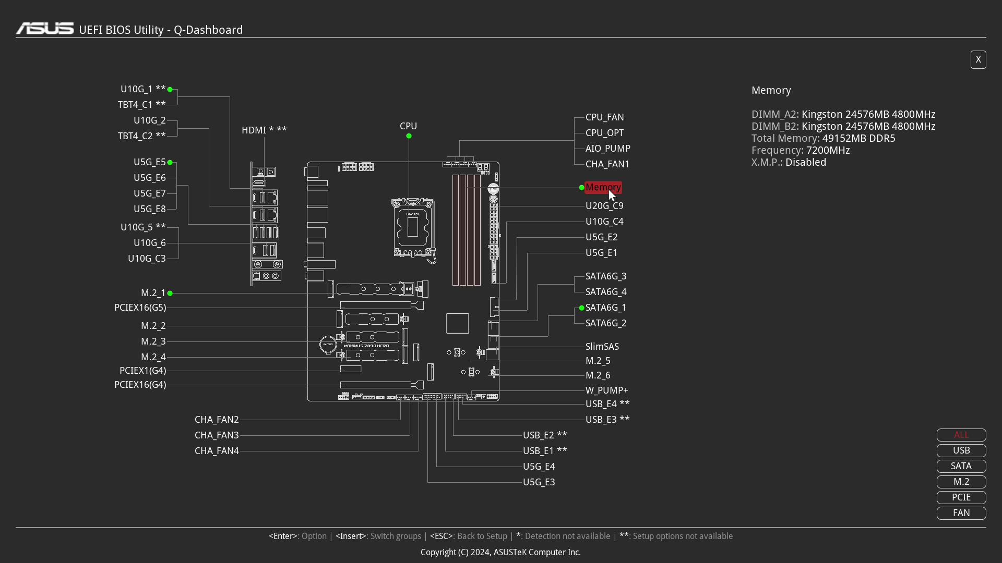Enable the USB connector filter

961,450
